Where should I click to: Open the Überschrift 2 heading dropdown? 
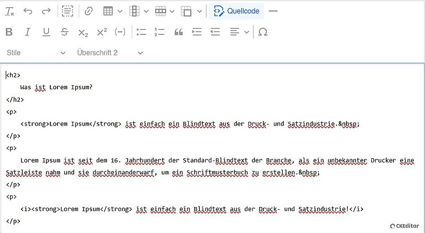pyautogui.click(x=110, y=53)
